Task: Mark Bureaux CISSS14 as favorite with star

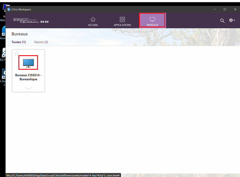Action: [x=17, y=54]
